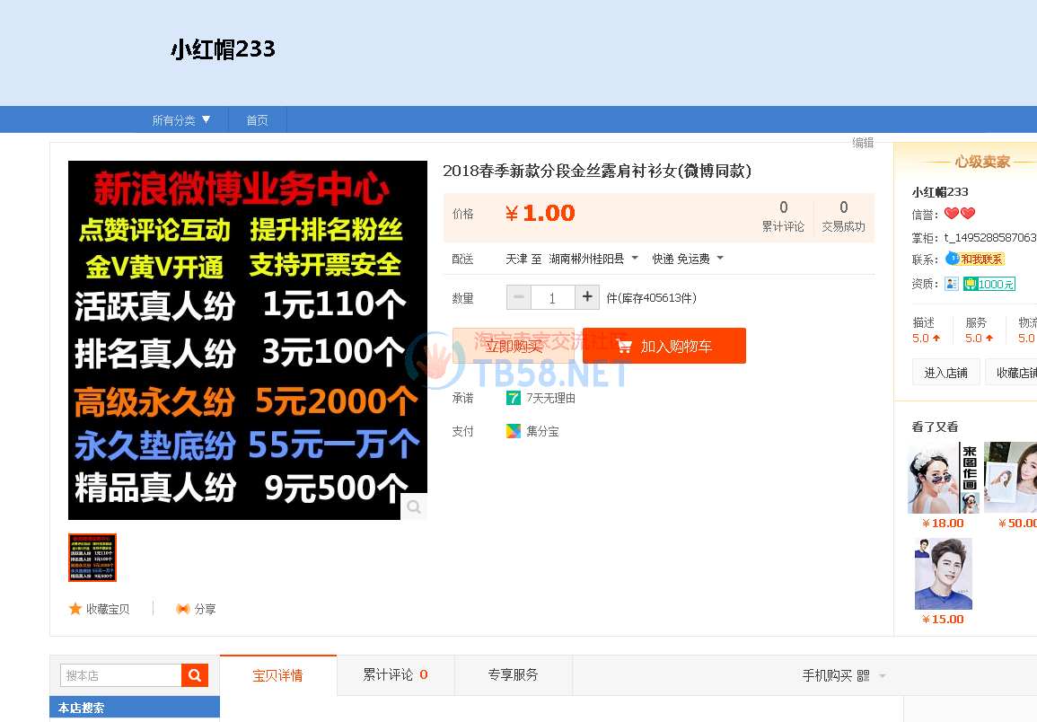Click the 服务 5.0 rating

coord(979,330)
